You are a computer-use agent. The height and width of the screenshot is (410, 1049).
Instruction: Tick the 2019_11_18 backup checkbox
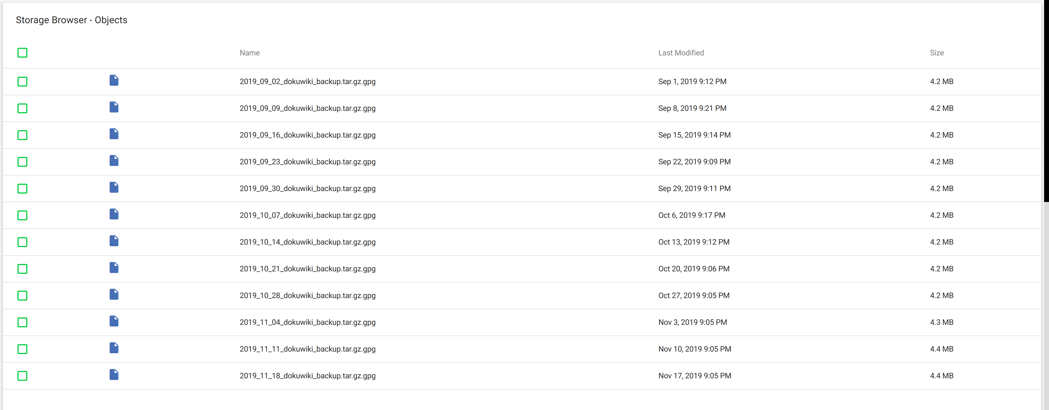(x=22, y=376)
